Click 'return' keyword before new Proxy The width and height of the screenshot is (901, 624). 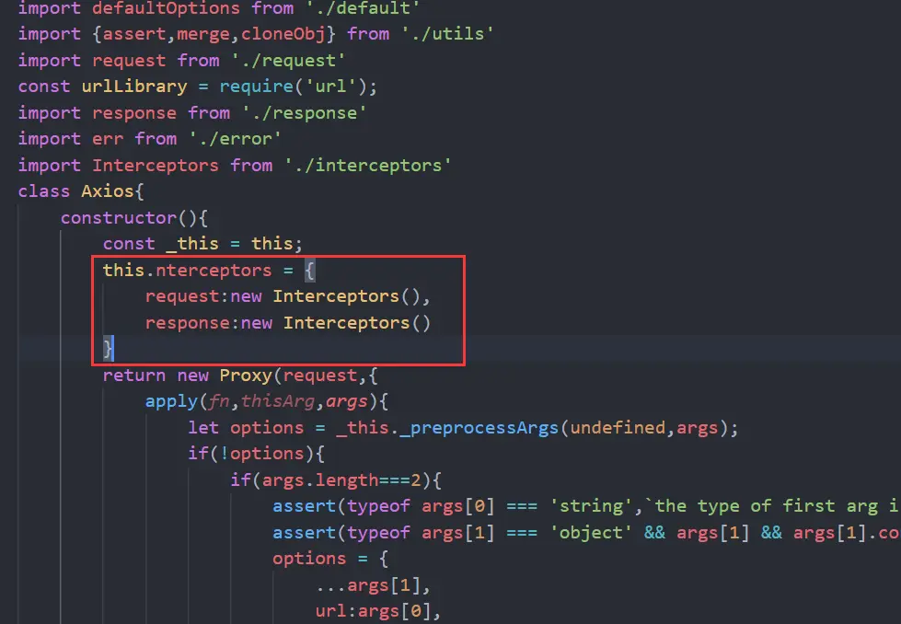[133, 376]
